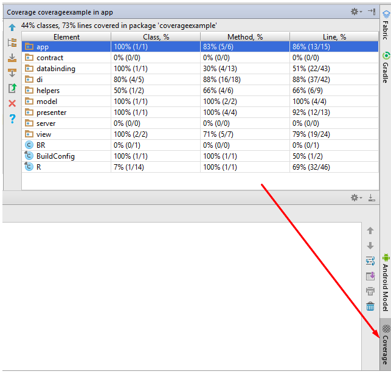Screen dimensions: 391x374
Task: Click the up arrow in lower toolbar
Action: (370, 230)
